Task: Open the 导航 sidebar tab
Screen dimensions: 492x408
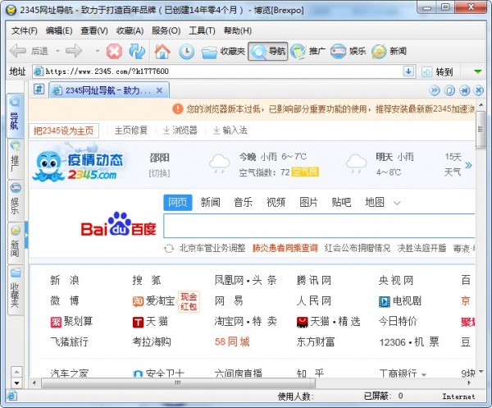Action: click(15, 115)
